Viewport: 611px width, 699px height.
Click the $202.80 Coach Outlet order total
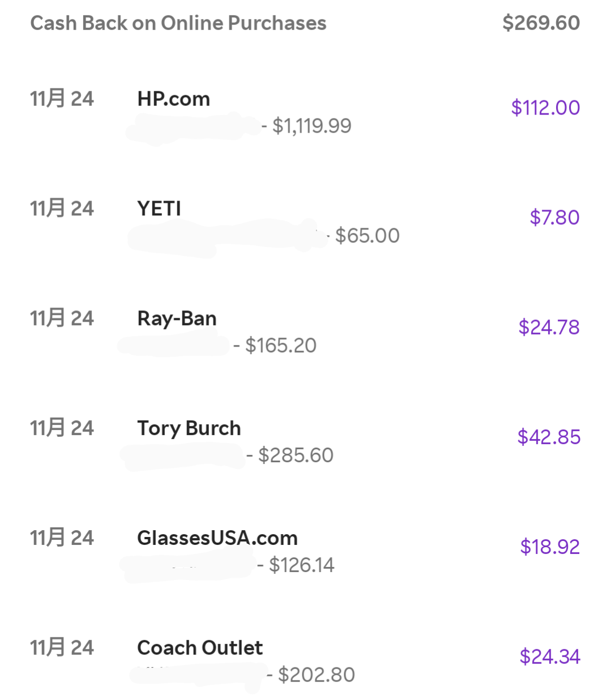click(x=316, y=675)
